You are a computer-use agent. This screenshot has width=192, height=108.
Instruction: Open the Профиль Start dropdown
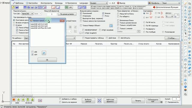point(171,3)
